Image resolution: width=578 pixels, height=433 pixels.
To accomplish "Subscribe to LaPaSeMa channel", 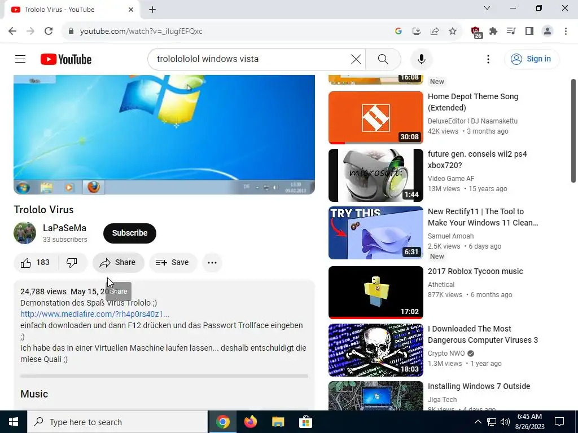I will coord(130,233).
